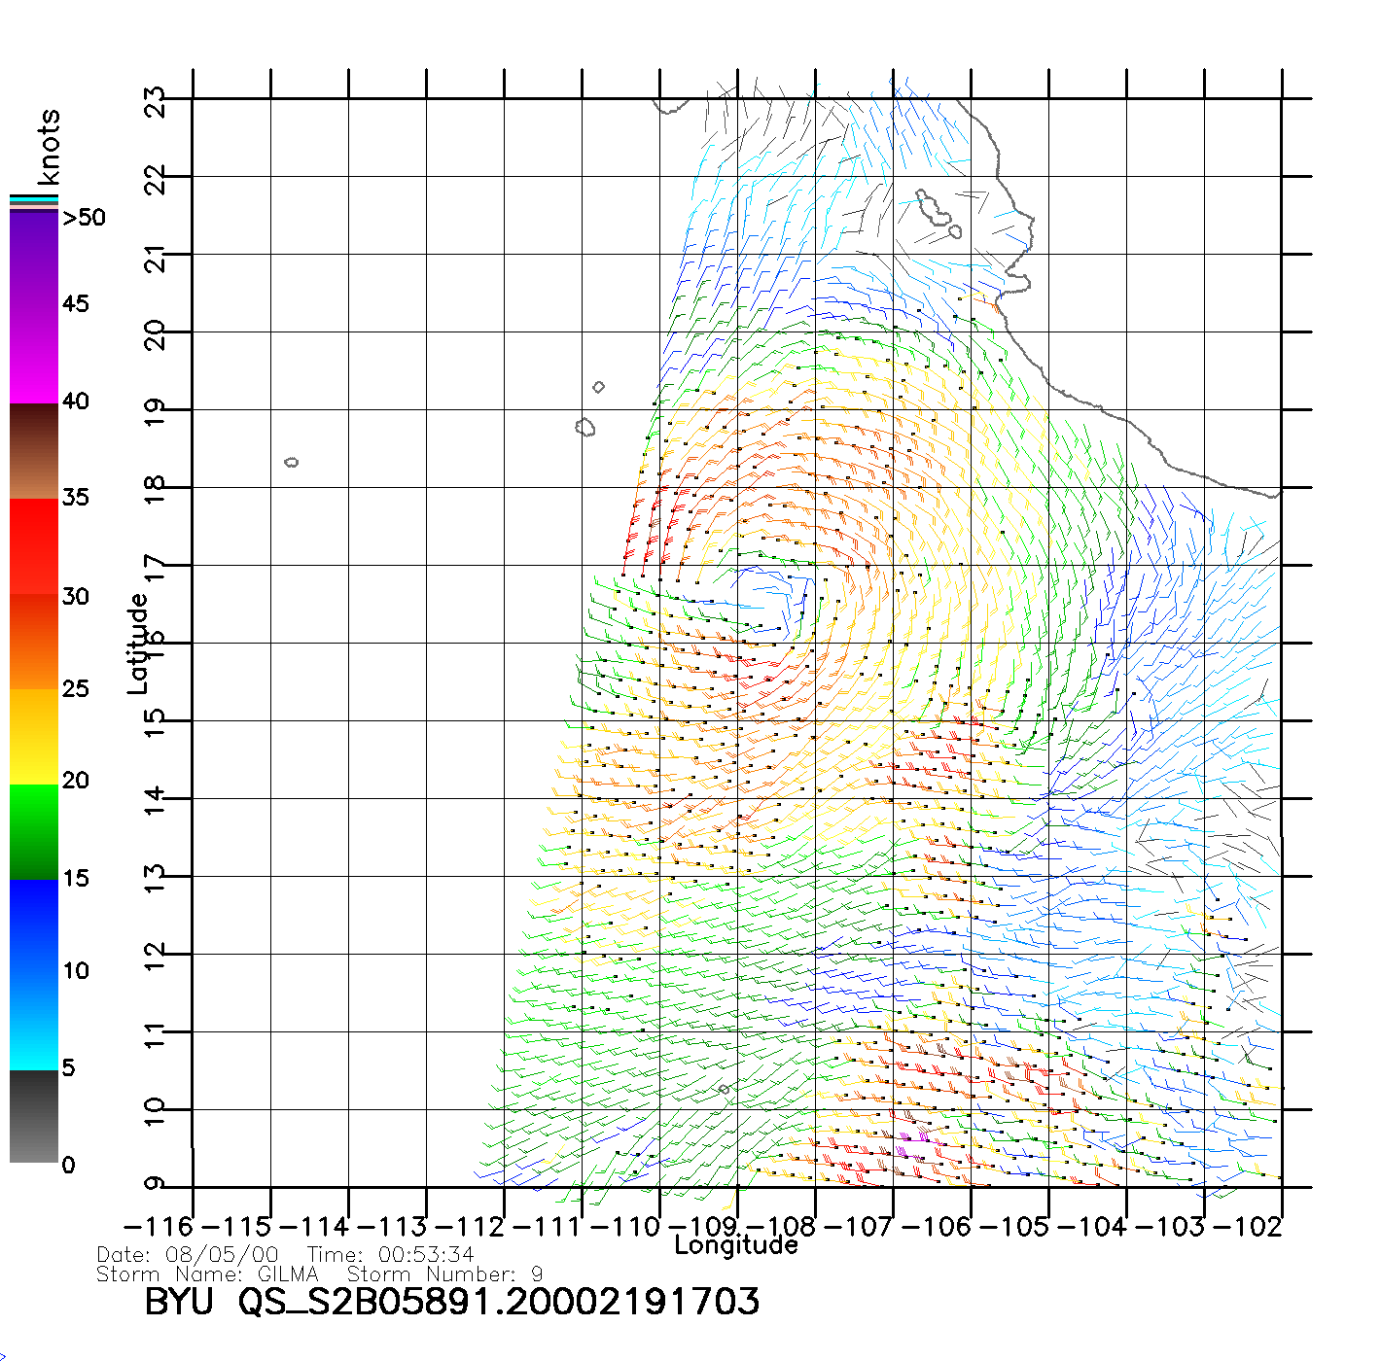This screenshot has height=1361, width=1381.
Task: Click the BYU QS_S2B05891 file title
Action: 451,1302
